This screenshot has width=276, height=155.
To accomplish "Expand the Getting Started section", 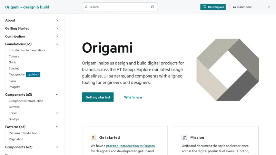I will [x=57, y=28].
